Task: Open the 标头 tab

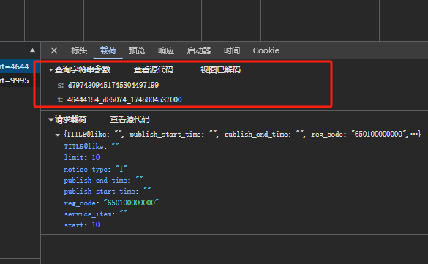Action: [x=79, y=50]
